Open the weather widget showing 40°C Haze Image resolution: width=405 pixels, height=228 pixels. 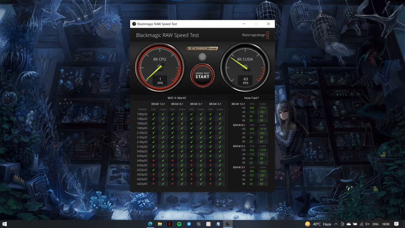click(x=318, y=224)
